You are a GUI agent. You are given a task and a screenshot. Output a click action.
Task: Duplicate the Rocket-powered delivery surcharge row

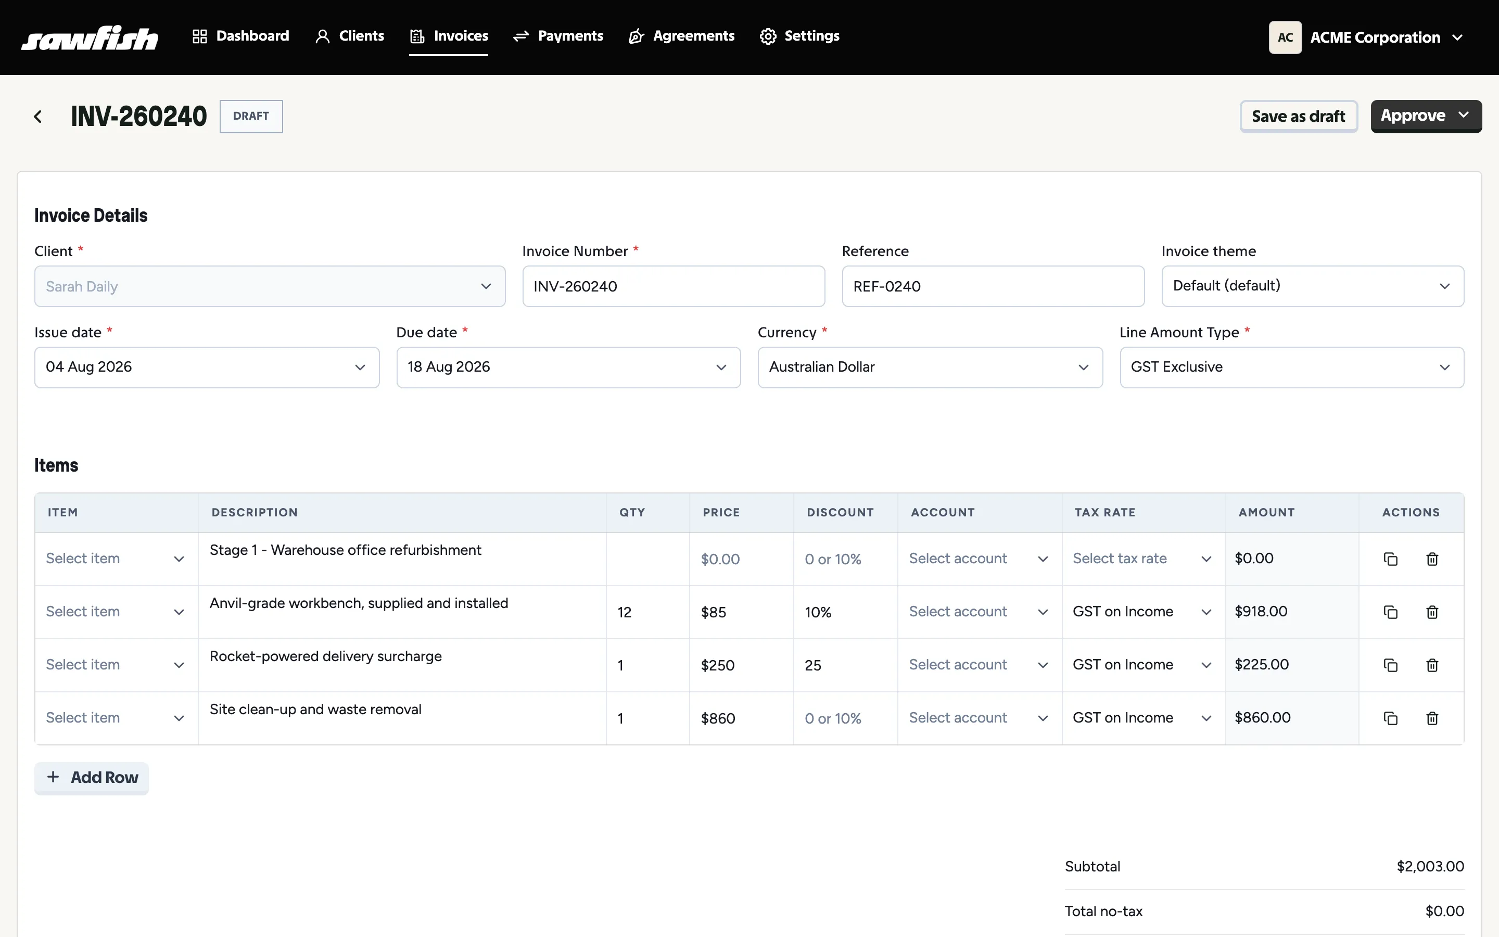pyautogui.click(x=1391, y=665)
